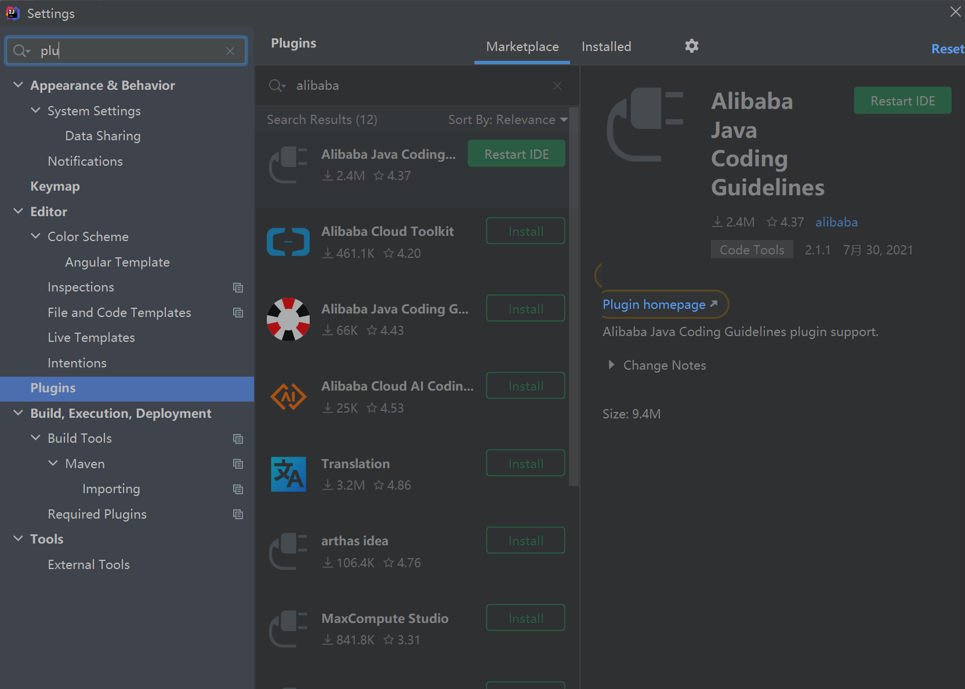Click Restart IDE in the details pane
The width and height of the screenshot is (965, 689).
coord(902,101)
